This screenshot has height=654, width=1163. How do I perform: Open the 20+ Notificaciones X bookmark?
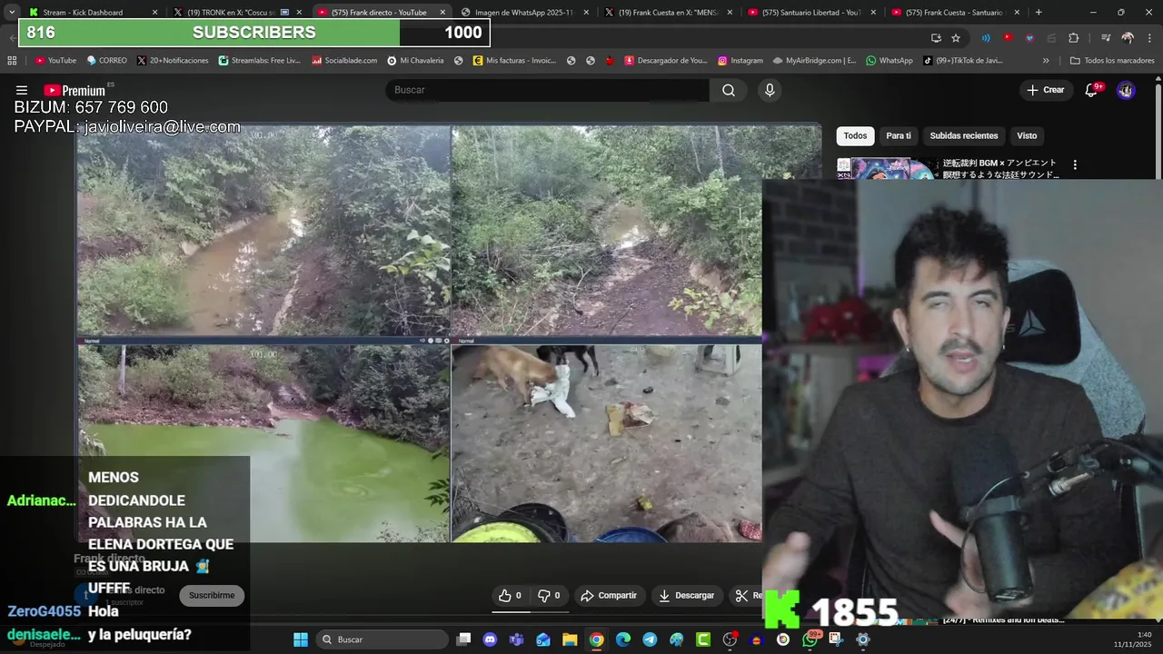tap(174, 61)
